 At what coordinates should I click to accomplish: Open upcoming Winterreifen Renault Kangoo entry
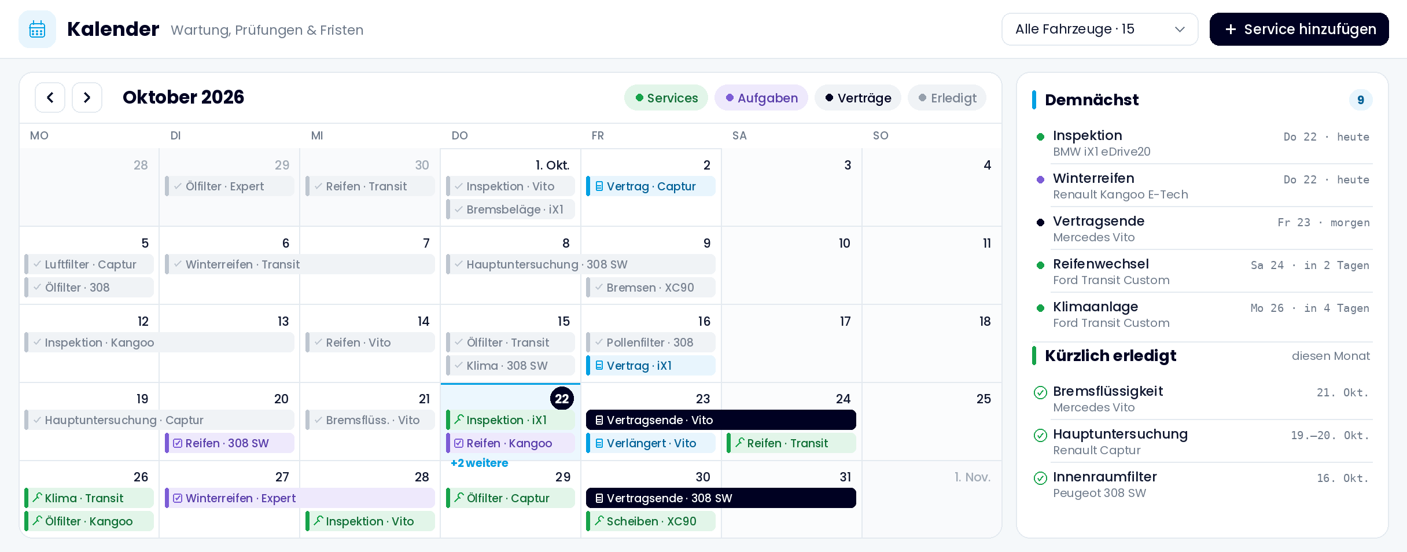(1202, 186)
